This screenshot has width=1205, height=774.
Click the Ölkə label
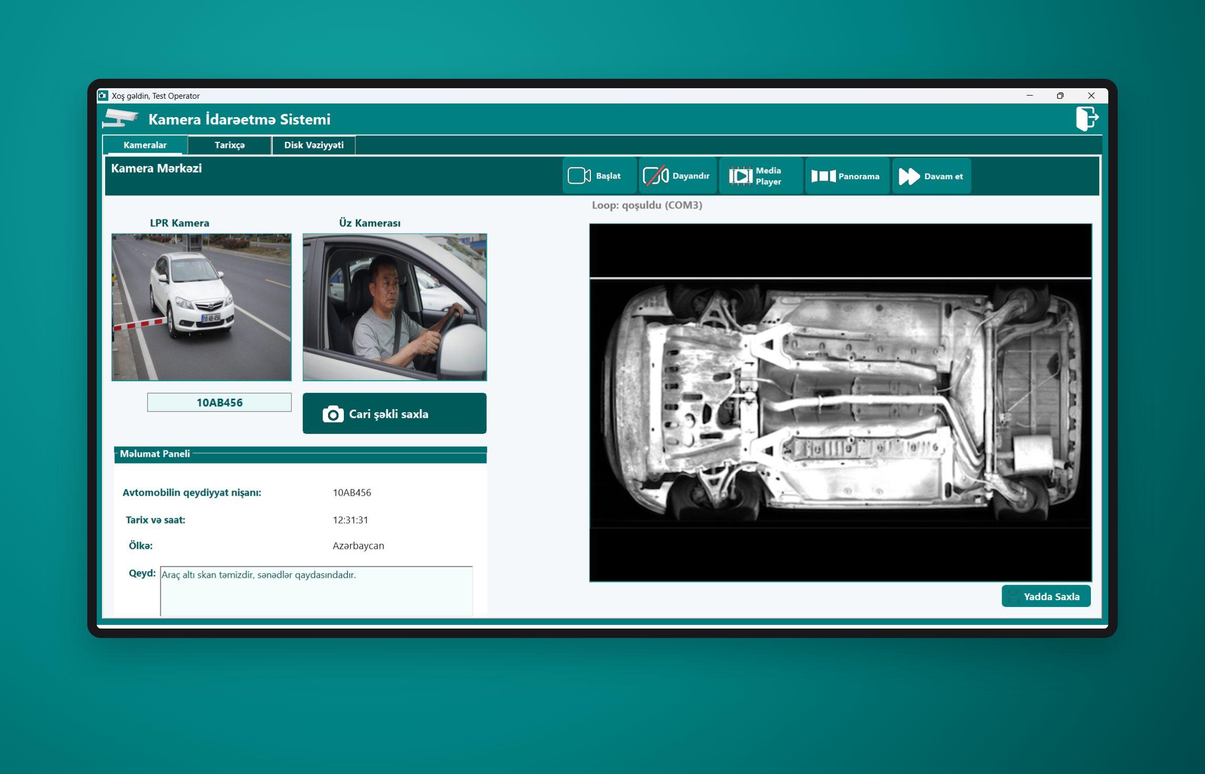(x=141, y=546)
